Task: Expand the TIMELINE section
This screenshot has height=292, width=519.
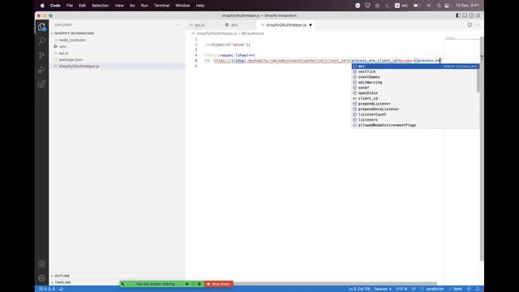Action: pyautogui.click(x=62, y=282)
